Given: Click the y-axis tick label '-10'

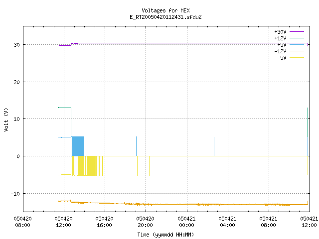Looking at the screenshot, I should pos(15,194).
